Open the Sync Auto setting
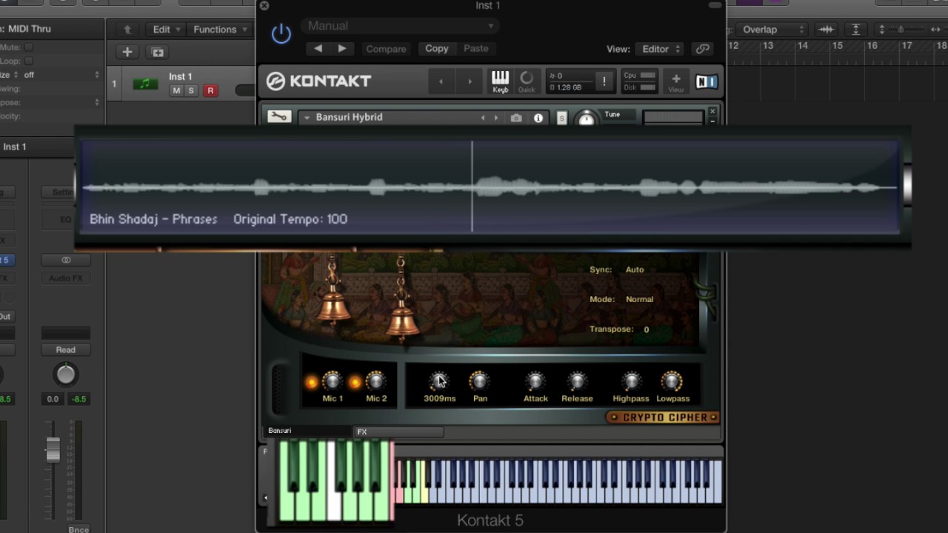The image size is (948, 533). coord(635,269)
